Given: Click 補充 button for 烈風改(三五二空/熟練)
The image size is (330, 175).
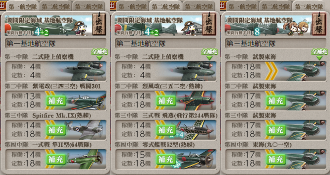Looking at the screenshot, I should tap(166, 101).
